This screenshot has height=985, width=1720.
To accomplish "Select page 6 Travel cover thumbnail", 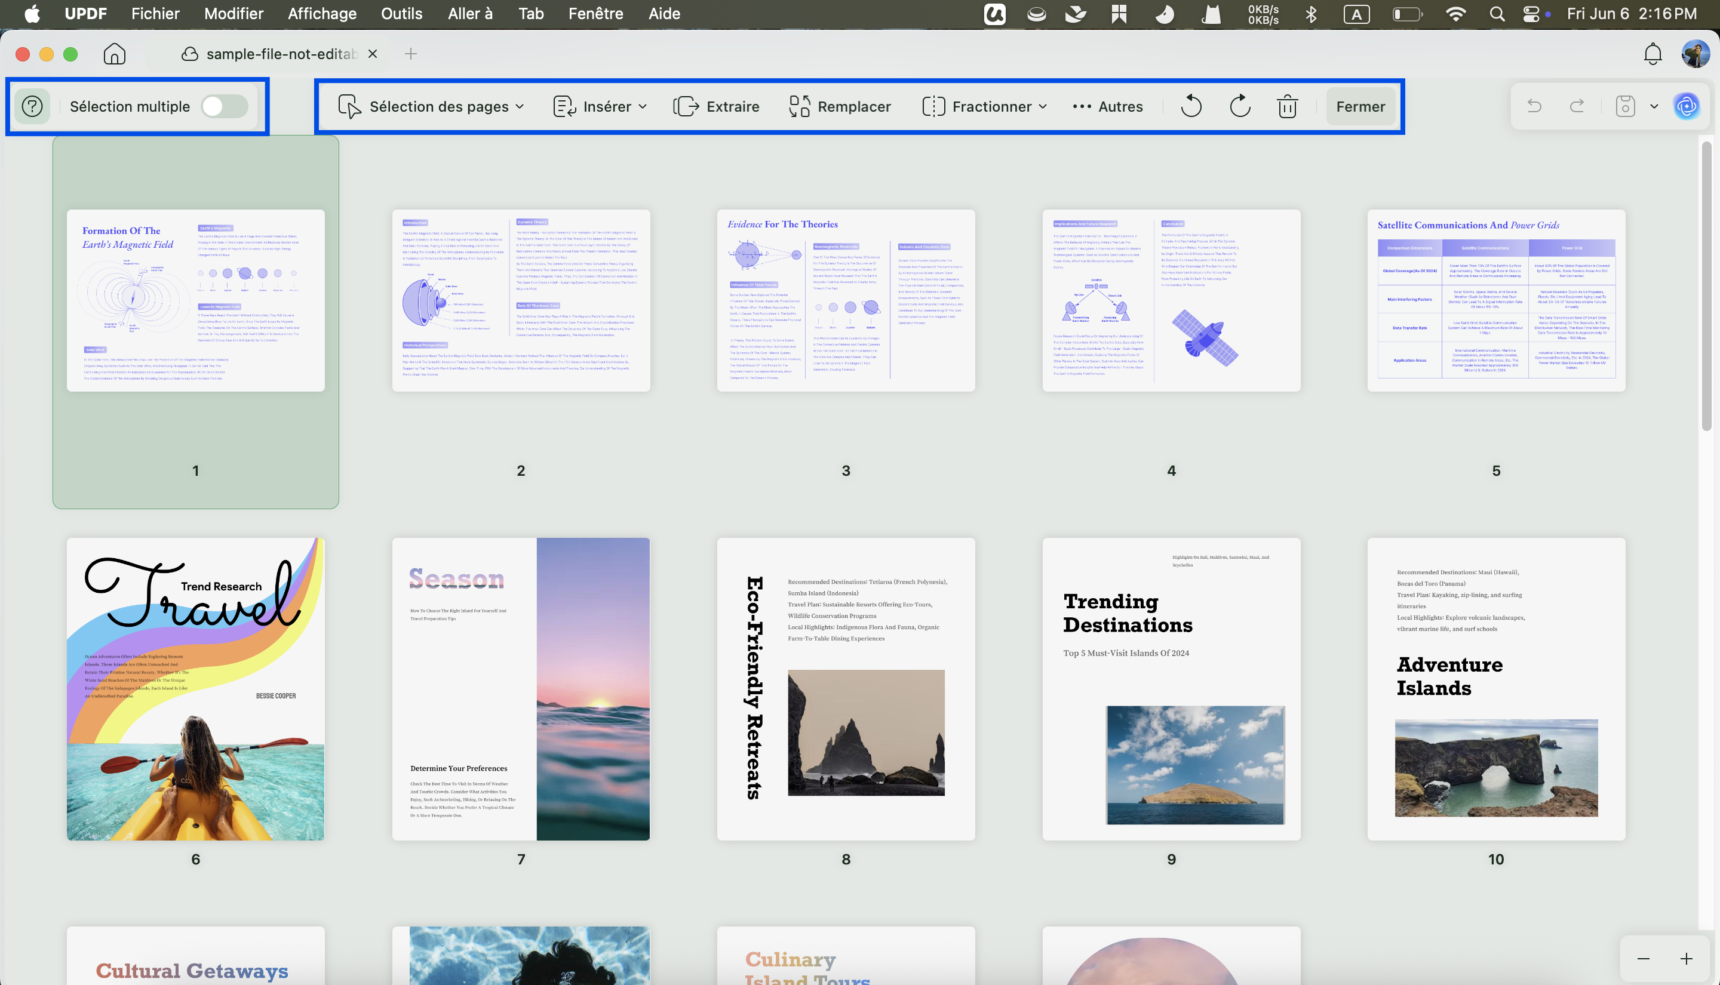I will tap(195, 689).
